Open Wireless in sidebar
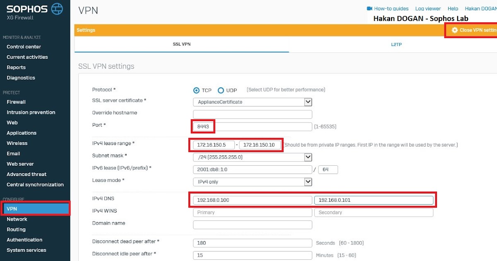 click(17, 143)
